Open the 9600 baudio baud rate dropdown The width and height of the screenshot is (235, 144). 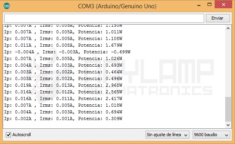click(x=211, y=135)
